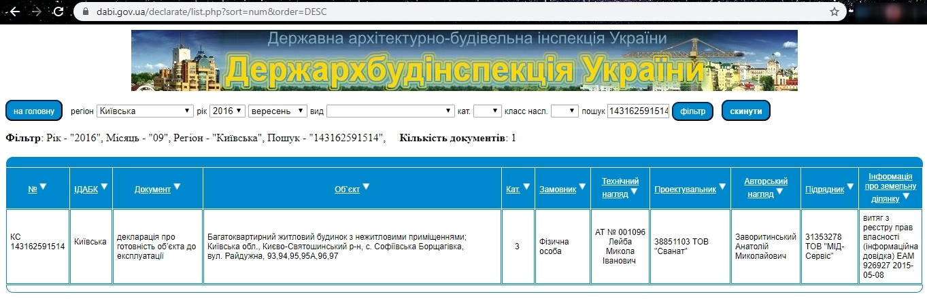The image size is (927, 307).
Task: Click the sort triangle next to Замовник header
Action: 583,187
